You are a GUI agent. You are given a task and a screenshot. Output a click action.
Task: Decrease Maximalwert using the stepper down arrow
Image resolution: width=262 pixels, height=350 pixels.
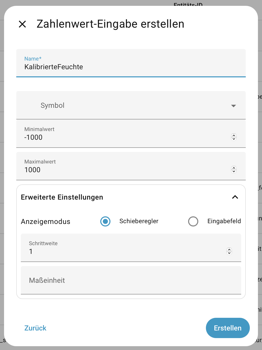[234, 171]
